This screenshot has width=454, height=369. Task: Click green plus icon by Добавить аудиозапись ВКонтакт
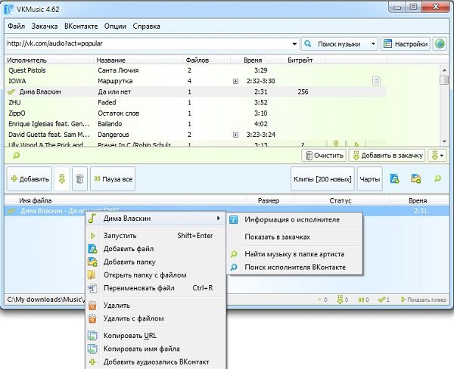point(92,361)
